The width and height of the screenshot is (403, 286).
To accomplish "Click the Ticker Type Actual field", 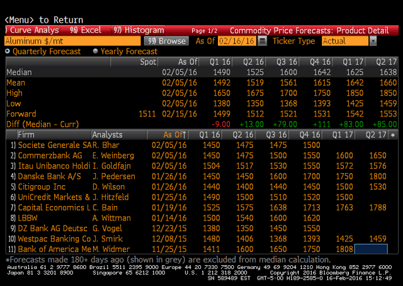I will (345, 41).
